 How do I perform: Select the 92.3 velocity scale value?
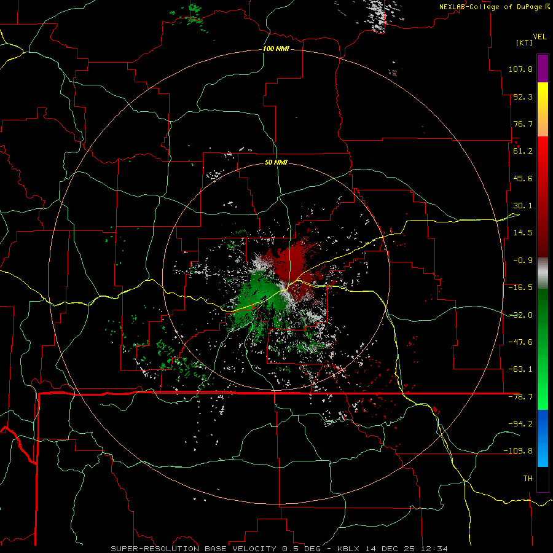[523, 96]
